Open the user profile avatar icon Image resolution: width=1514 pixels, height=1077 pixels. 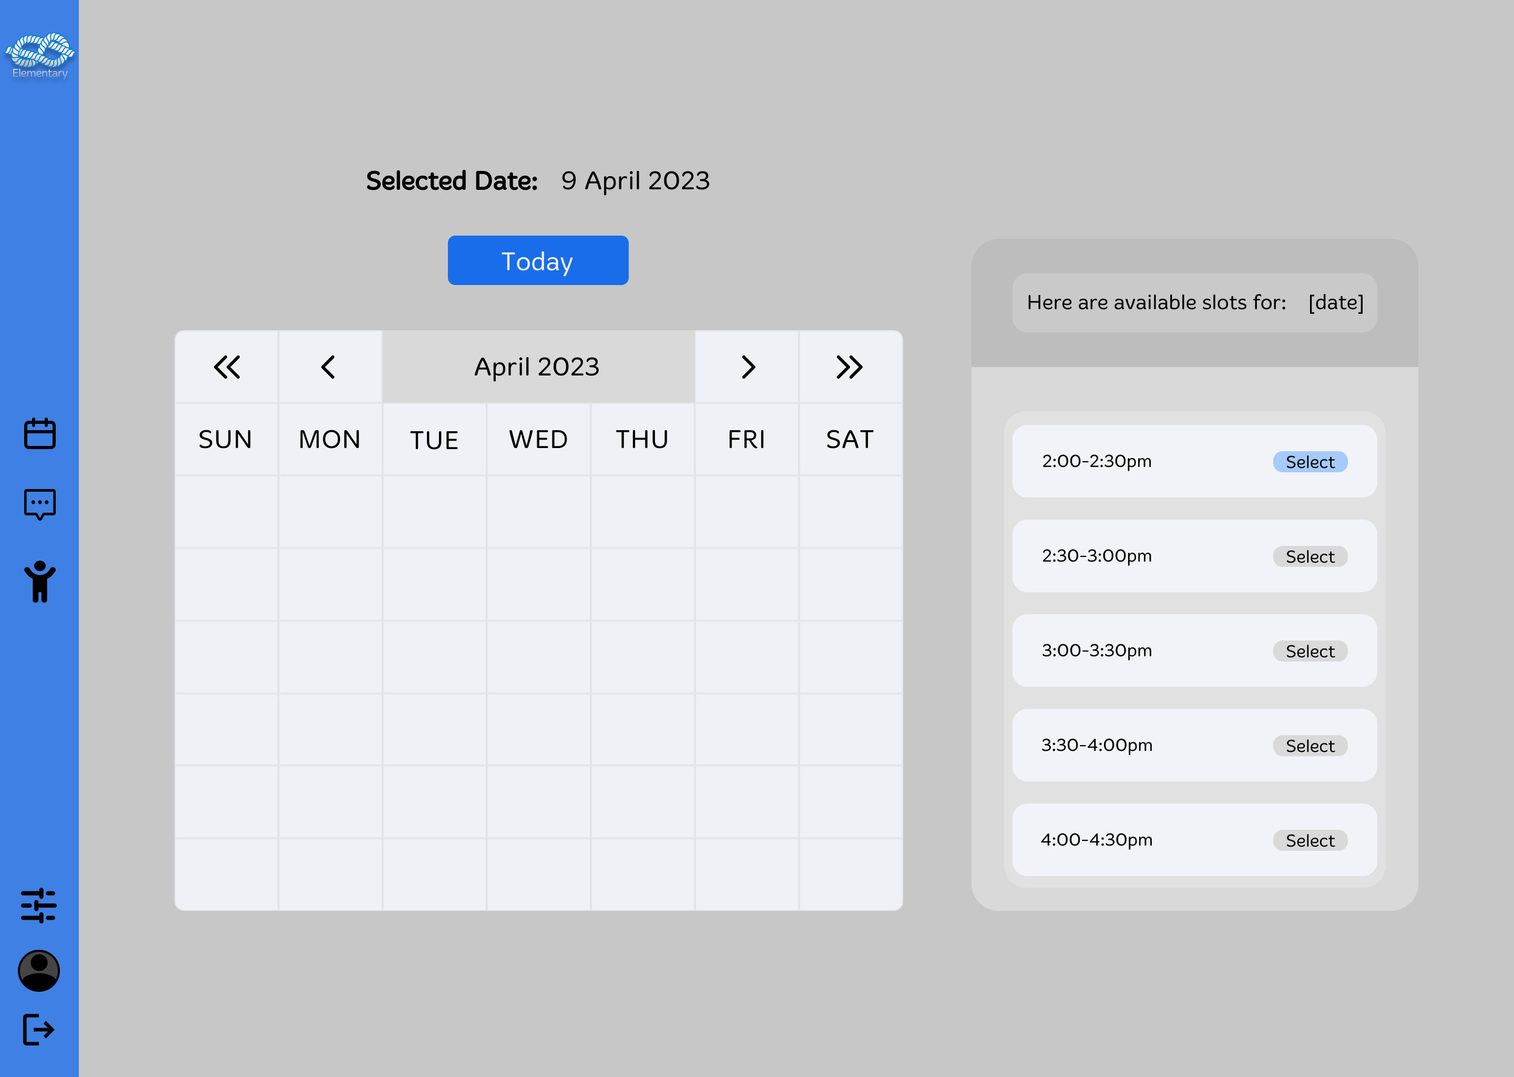pyautogui.click(x=38, y=970)
